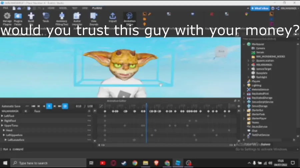Open the globe Tools plugin
This screenshot has width=300, height=168.
click(x=46, y=18)
